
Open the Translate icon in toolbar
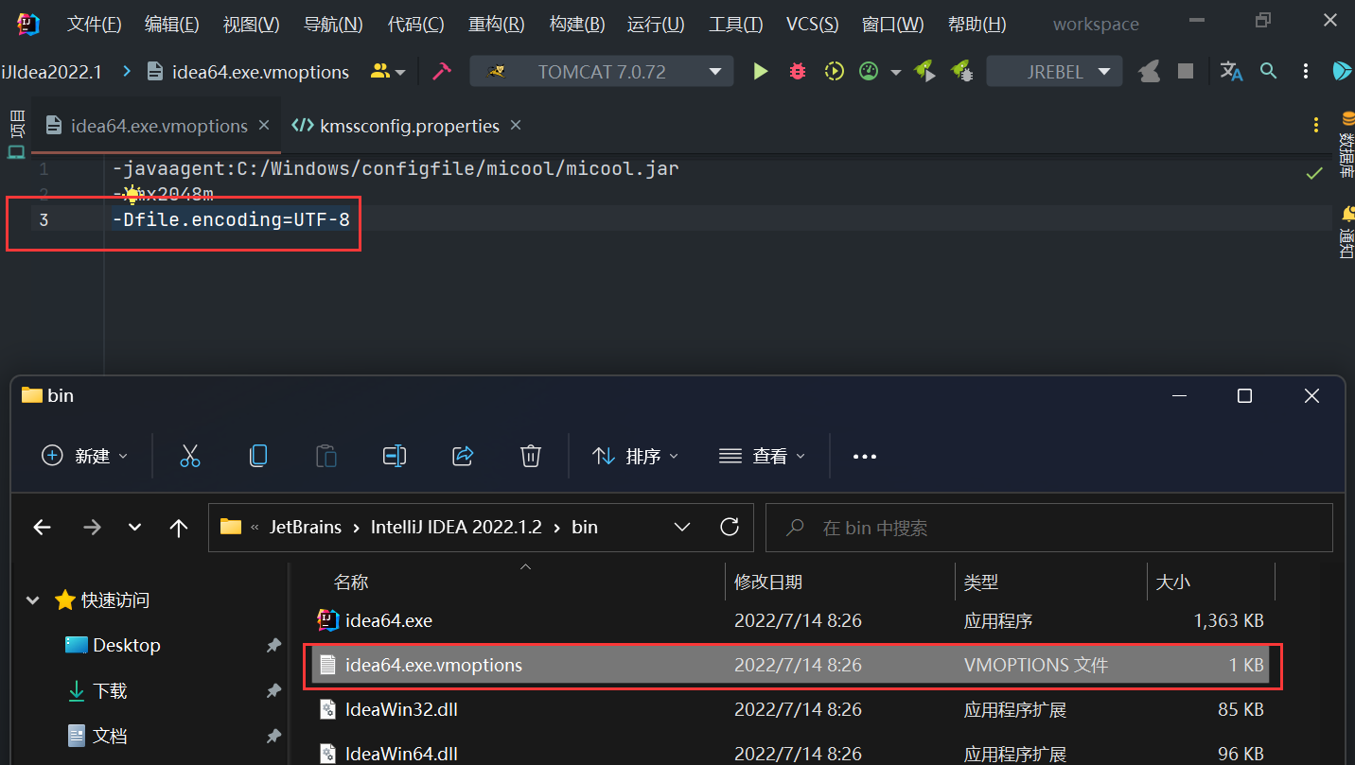pos(1231,71)
